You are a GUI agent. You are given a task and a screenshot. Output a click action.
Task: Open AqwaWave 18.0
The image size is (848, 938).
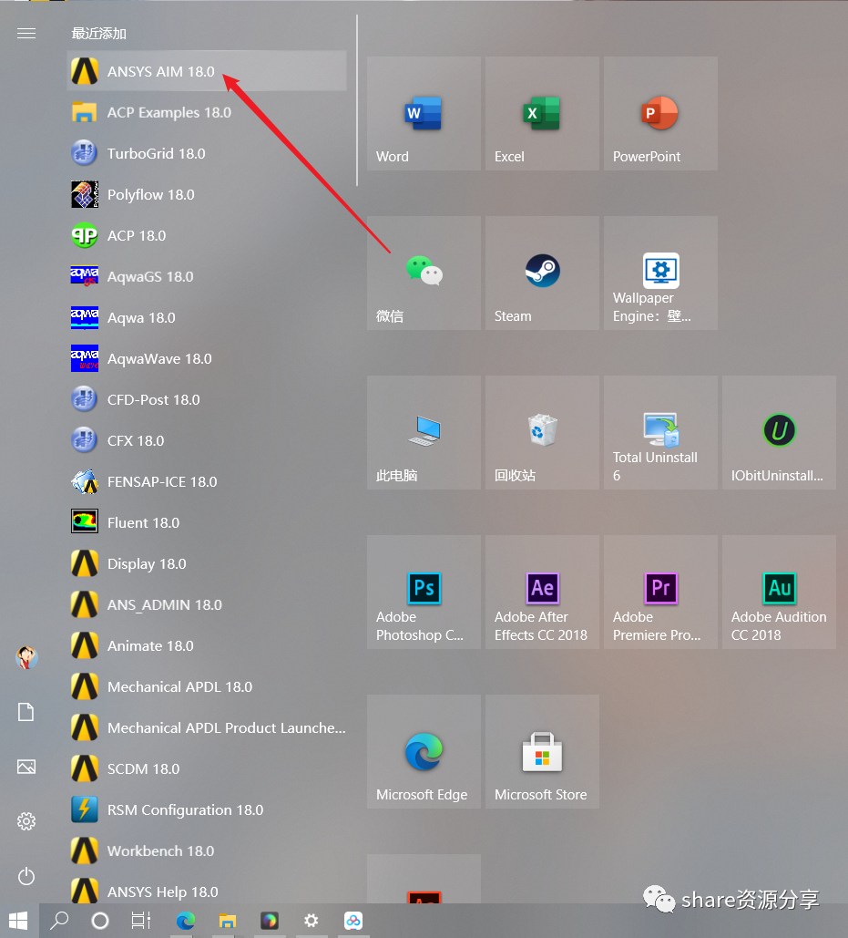tap(207, 359)
